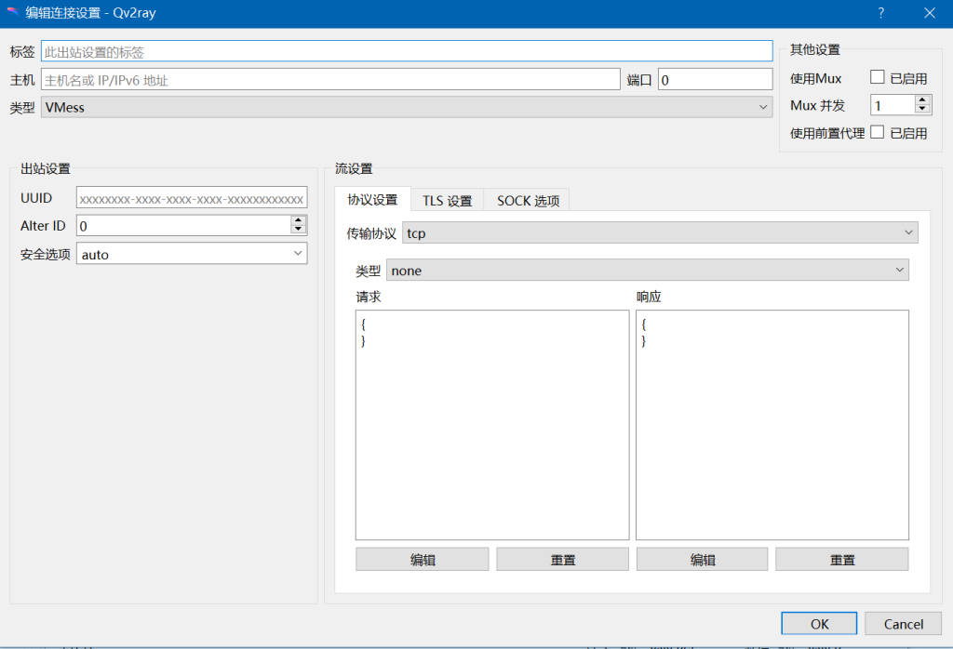Switch to the TLS 设置 tab
The width and height of the screenshot is (953, 649).
pos(448,200)
